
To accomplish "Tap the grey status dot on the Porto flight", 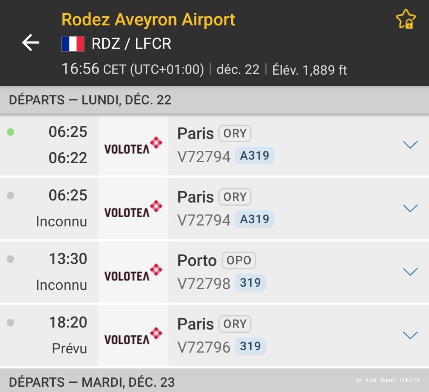I will click(x=11, y=259).
